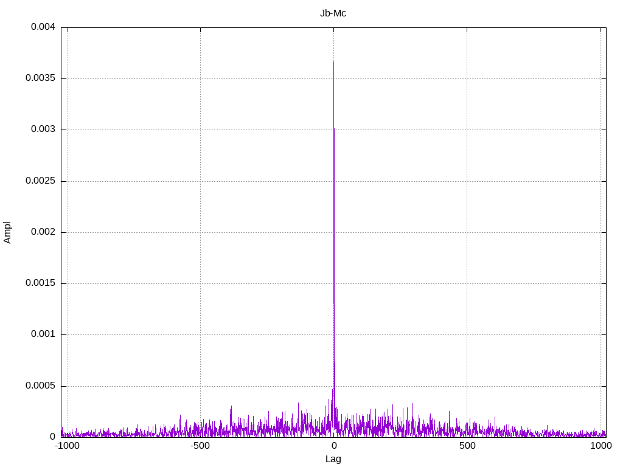The height and width of the screenshot is (467, 623).
Task: Click the plot title Jb-Mc
Action: [x=333, y=13]
